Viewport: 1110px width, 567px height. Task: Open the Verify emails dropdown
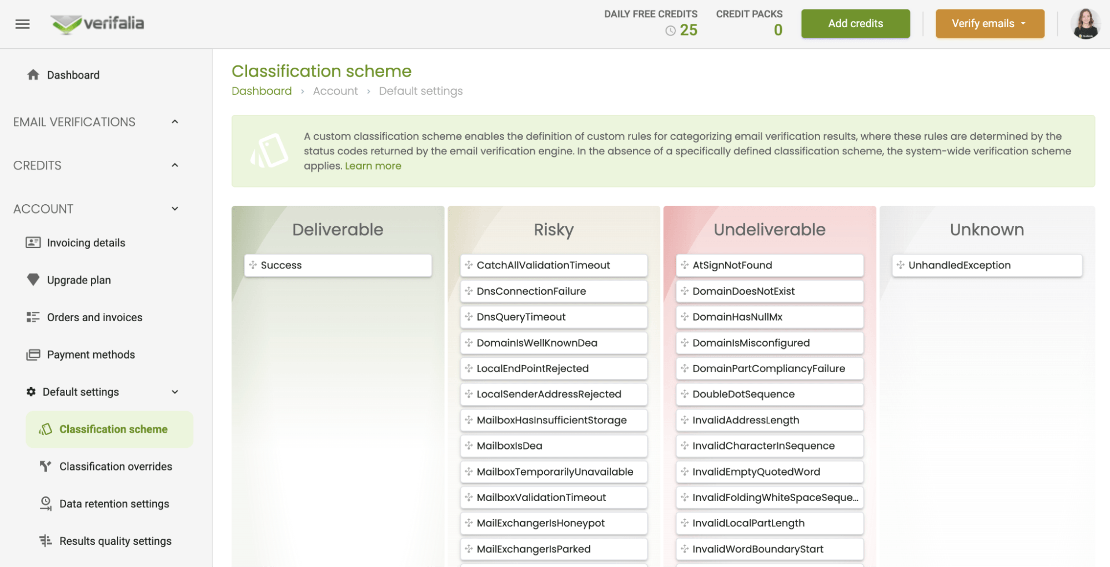[989, 23]
